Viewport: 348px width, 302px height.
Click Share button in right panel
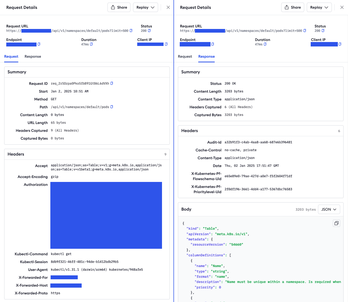[293, 7]
